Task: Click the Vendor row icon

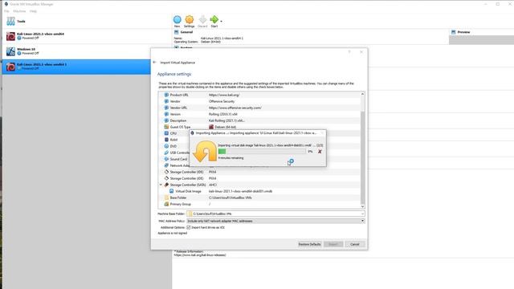Action: [x=166, y=101]
